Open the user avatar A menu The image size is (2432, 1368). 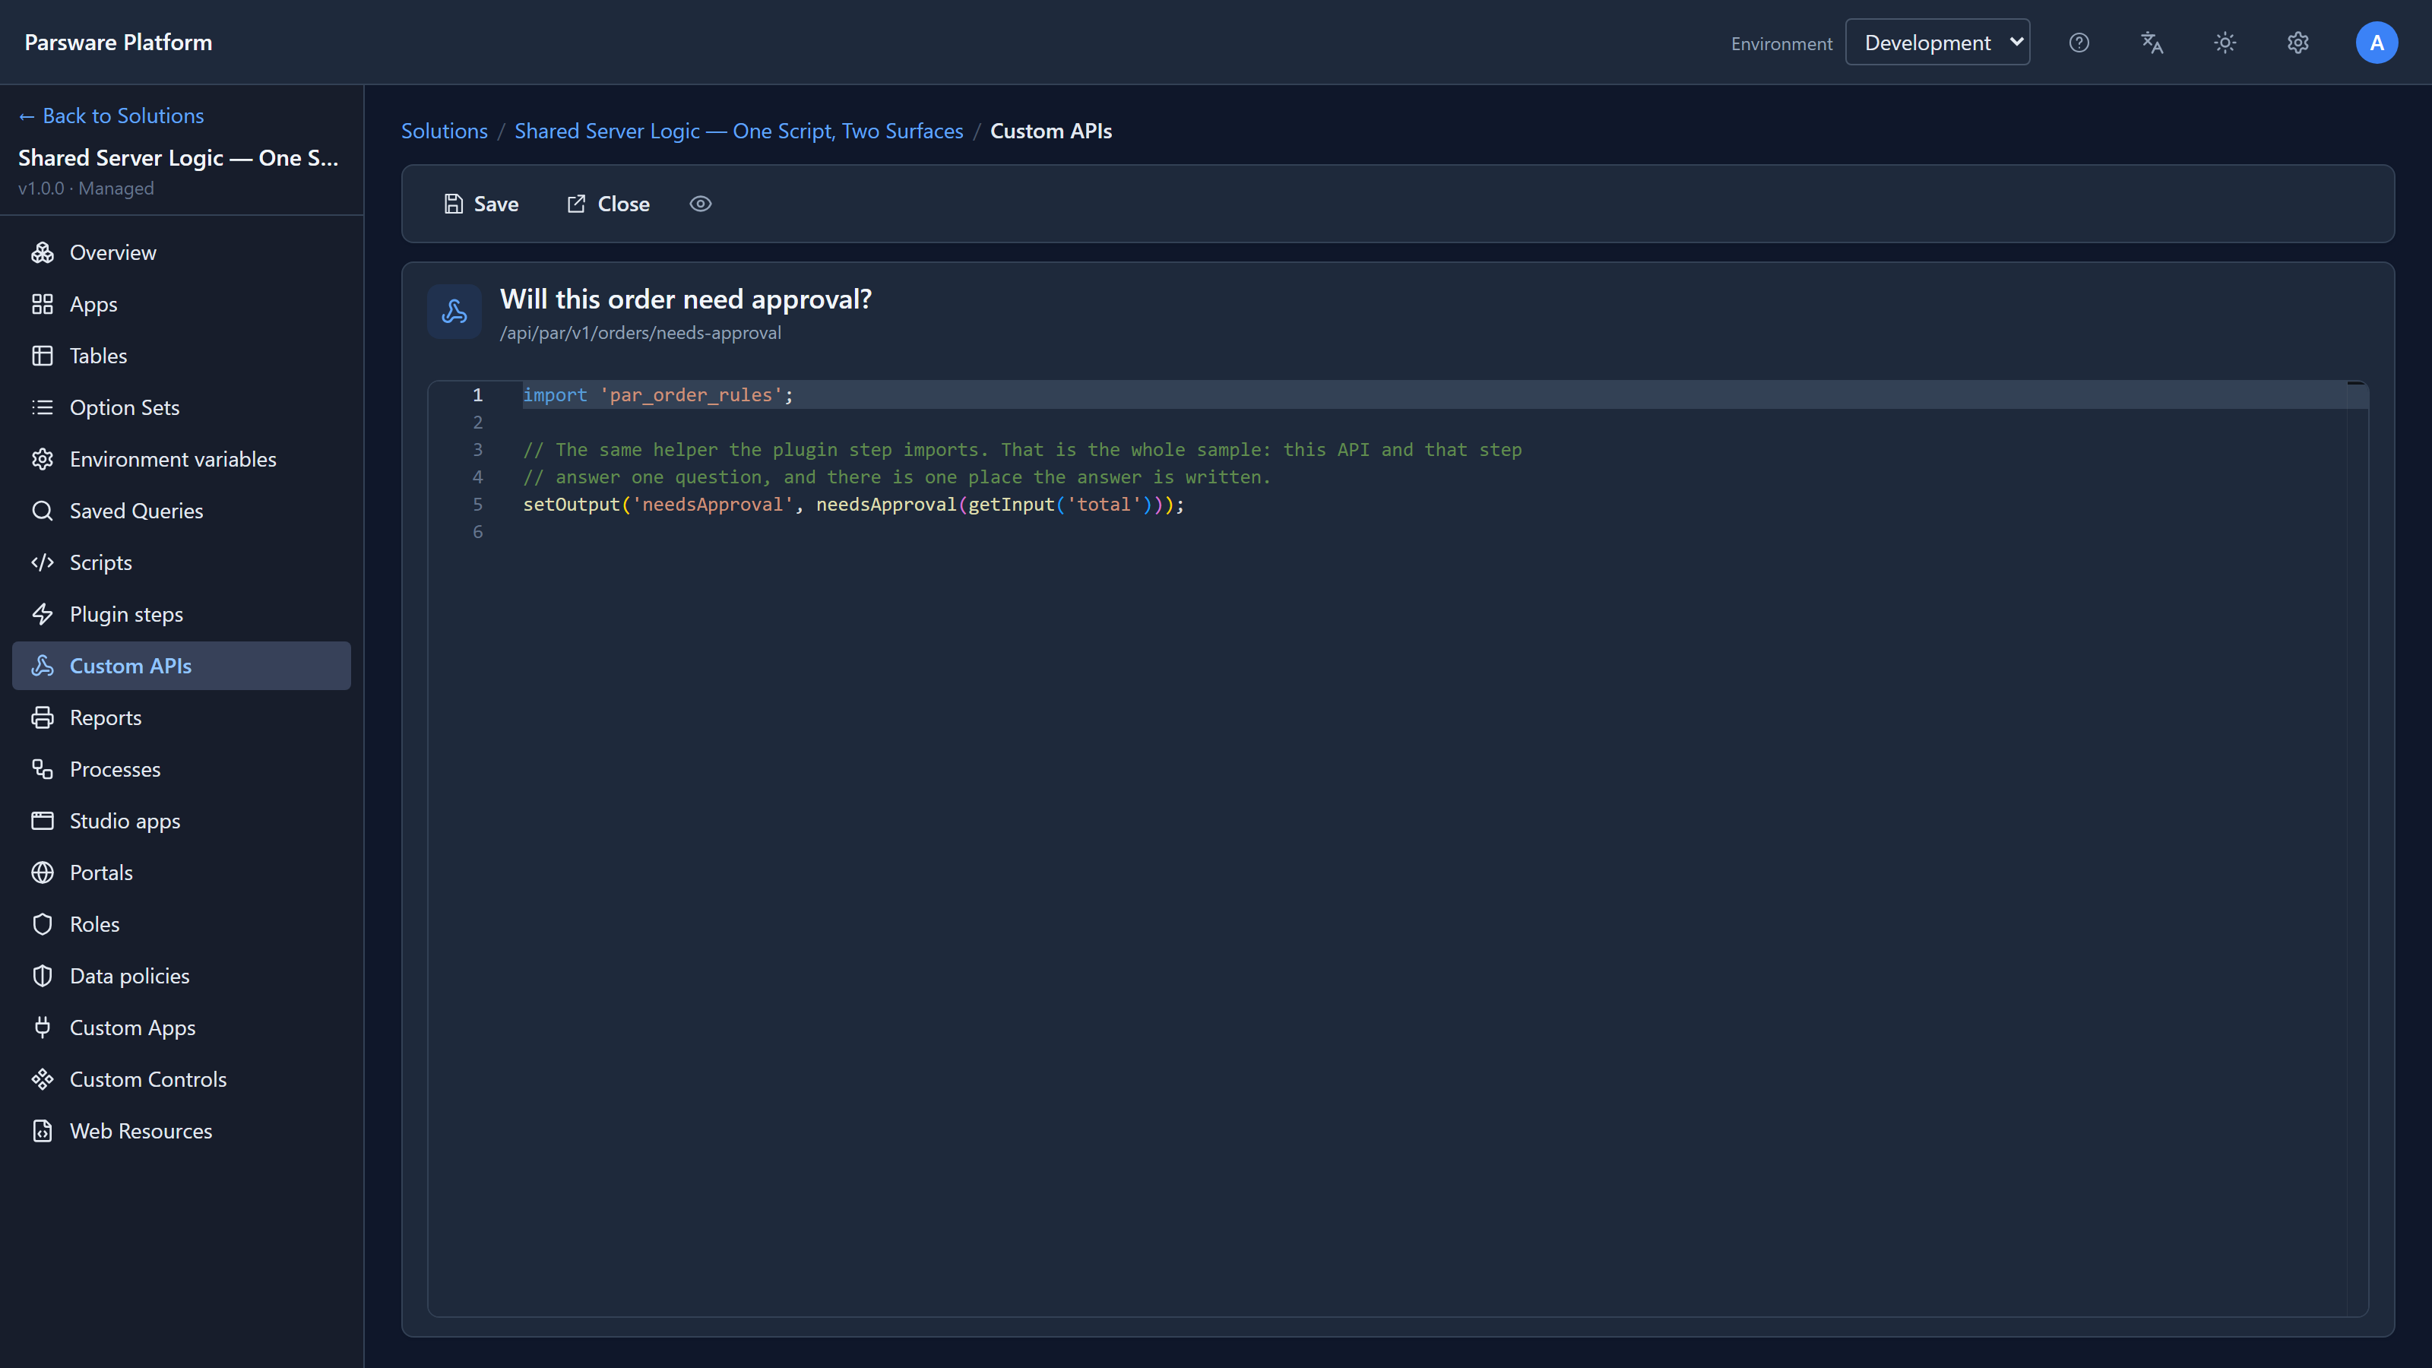2377,43
